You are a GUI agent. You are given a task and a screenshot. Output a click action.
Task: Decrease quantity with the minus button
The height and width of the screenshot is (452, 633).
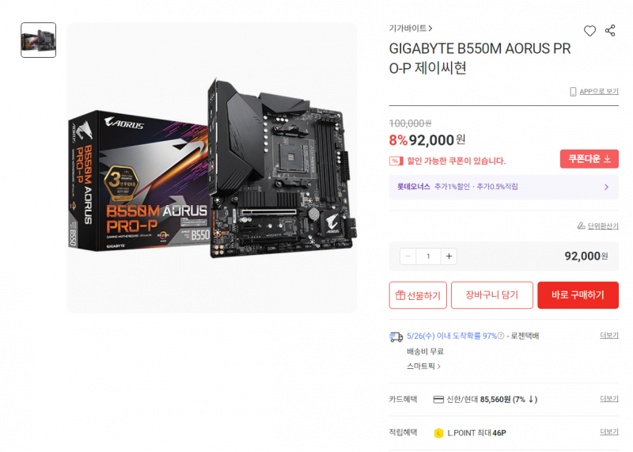click(407, 256)
